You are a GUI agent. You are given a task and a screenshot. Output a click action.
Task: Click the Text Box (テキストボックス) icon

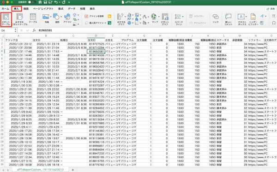[241, 17]
